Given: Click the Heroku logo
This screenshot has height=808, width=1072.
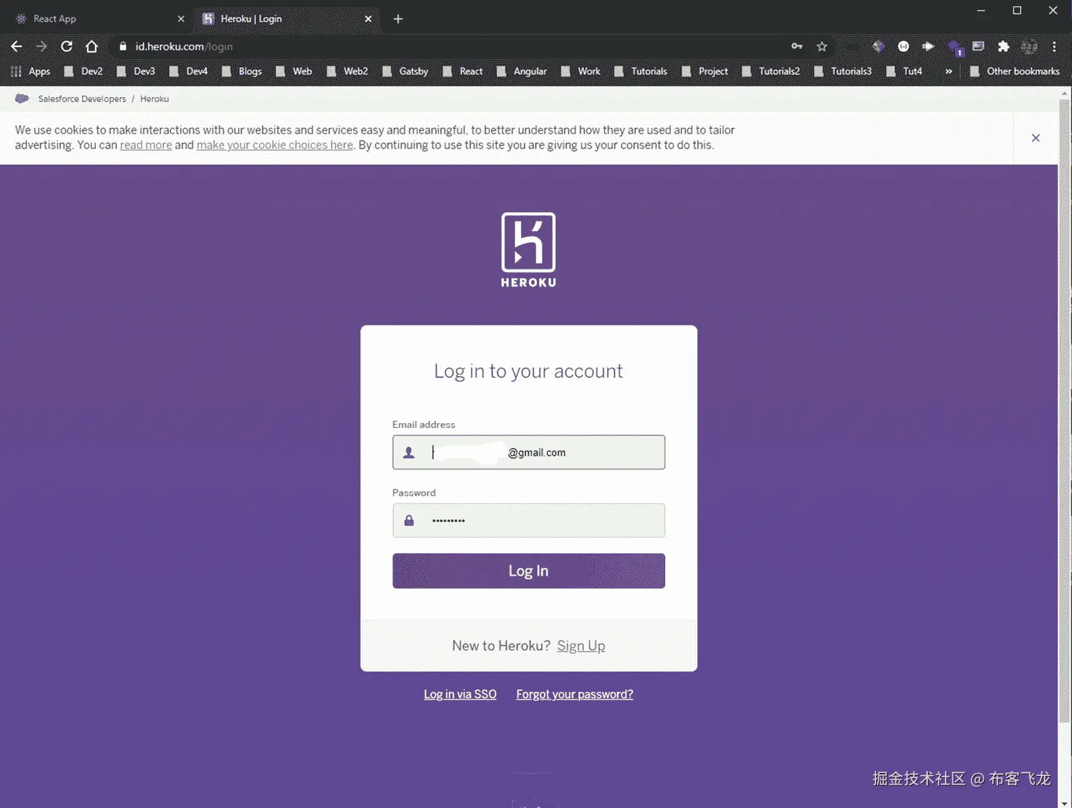Looking at the screenshot, I should (528, 250).
